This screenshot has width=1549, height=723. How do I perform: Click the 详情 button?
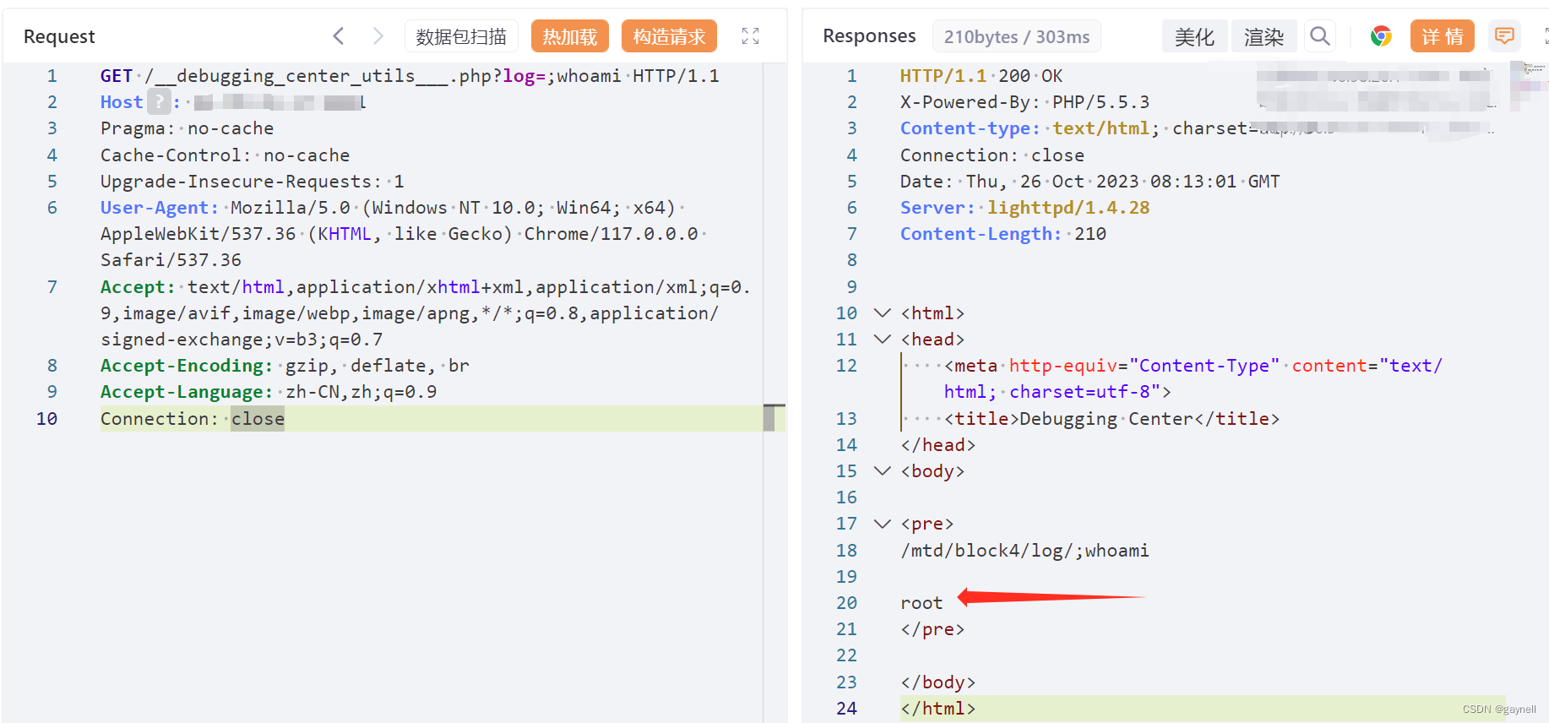(x=1443, y=36)
